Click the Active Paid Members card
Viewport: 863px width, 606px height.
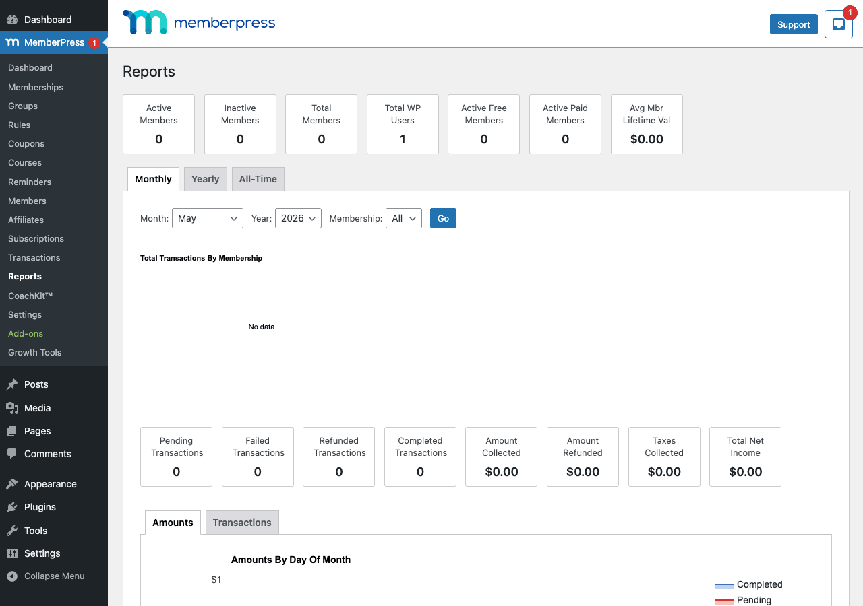tap(565, 124)
